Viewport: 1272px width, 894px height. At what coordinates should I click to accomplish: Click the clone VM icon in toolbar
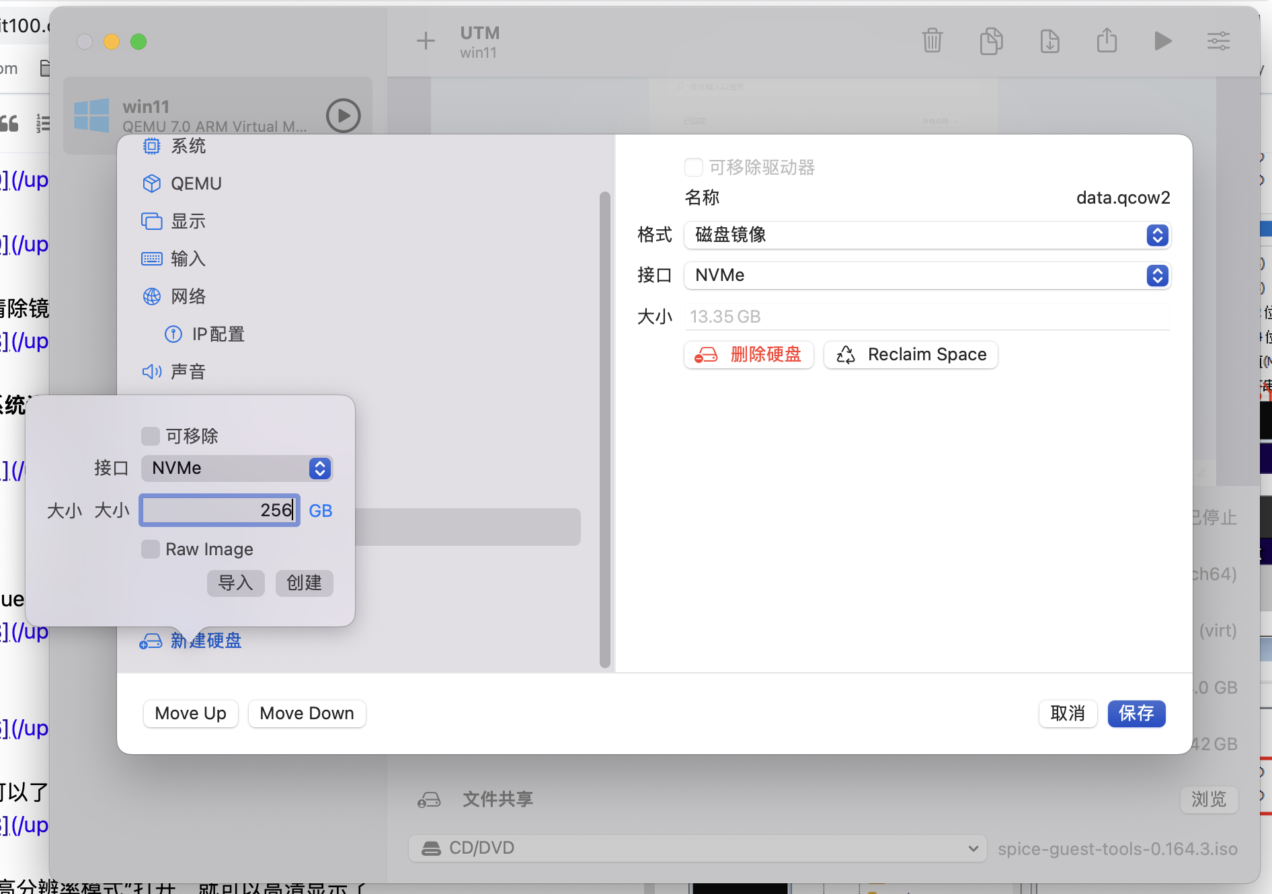pyautogui.click(x=991, y=41)
